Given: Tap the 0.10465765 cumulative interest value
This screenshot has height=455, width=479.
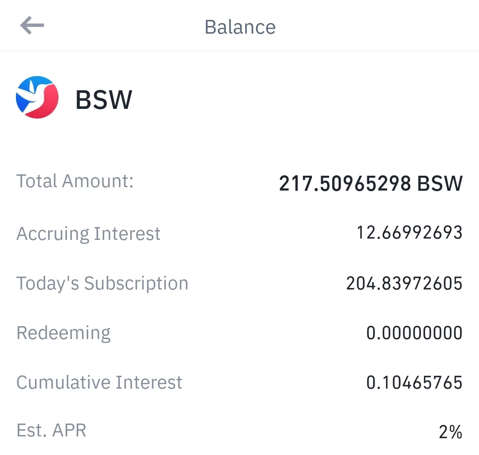Looking at the screenshot, I should [414, 382].
